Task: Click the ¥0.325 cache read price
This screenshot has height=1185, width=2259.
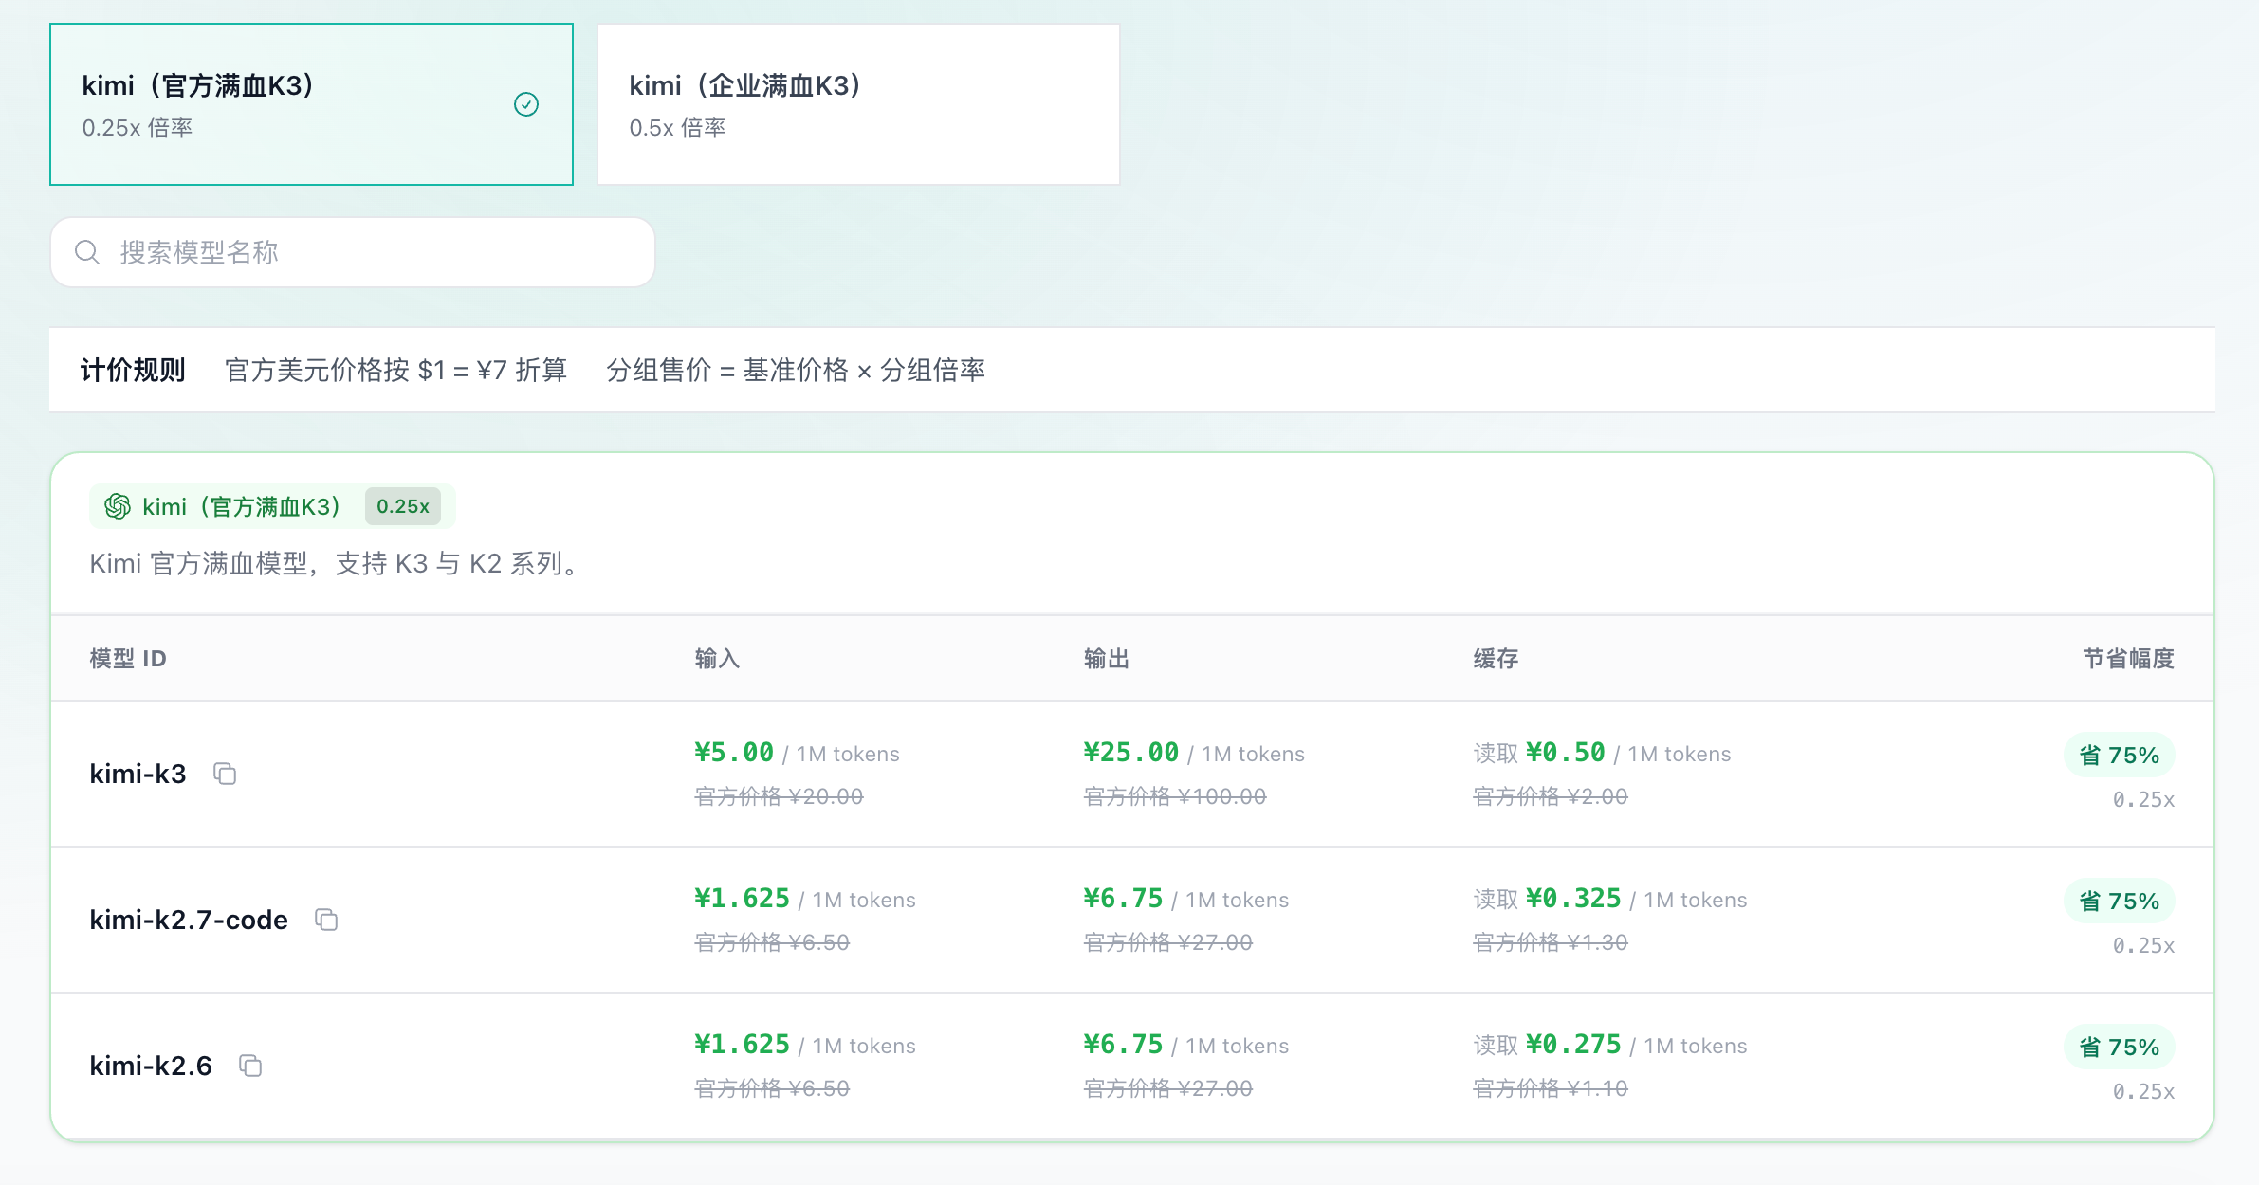Action: click(1574, 899)
